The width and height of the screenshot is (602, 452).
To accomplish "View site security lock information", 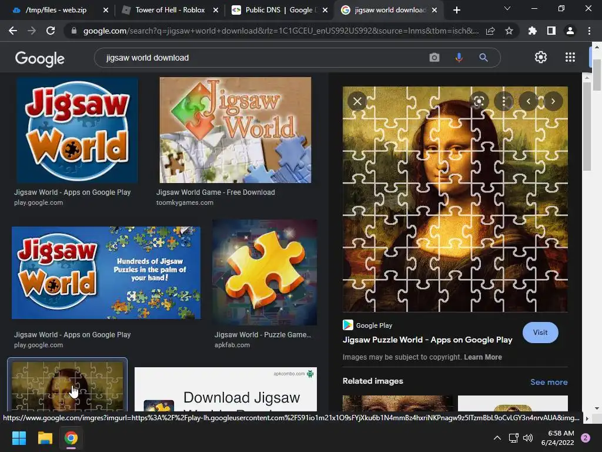I will coord(74,31).
